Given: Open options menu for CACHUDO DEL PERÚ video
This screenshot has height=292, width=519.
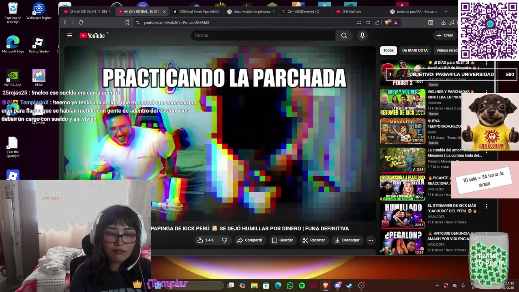Looking at the screenshot, I should click(x=487, y=206).
